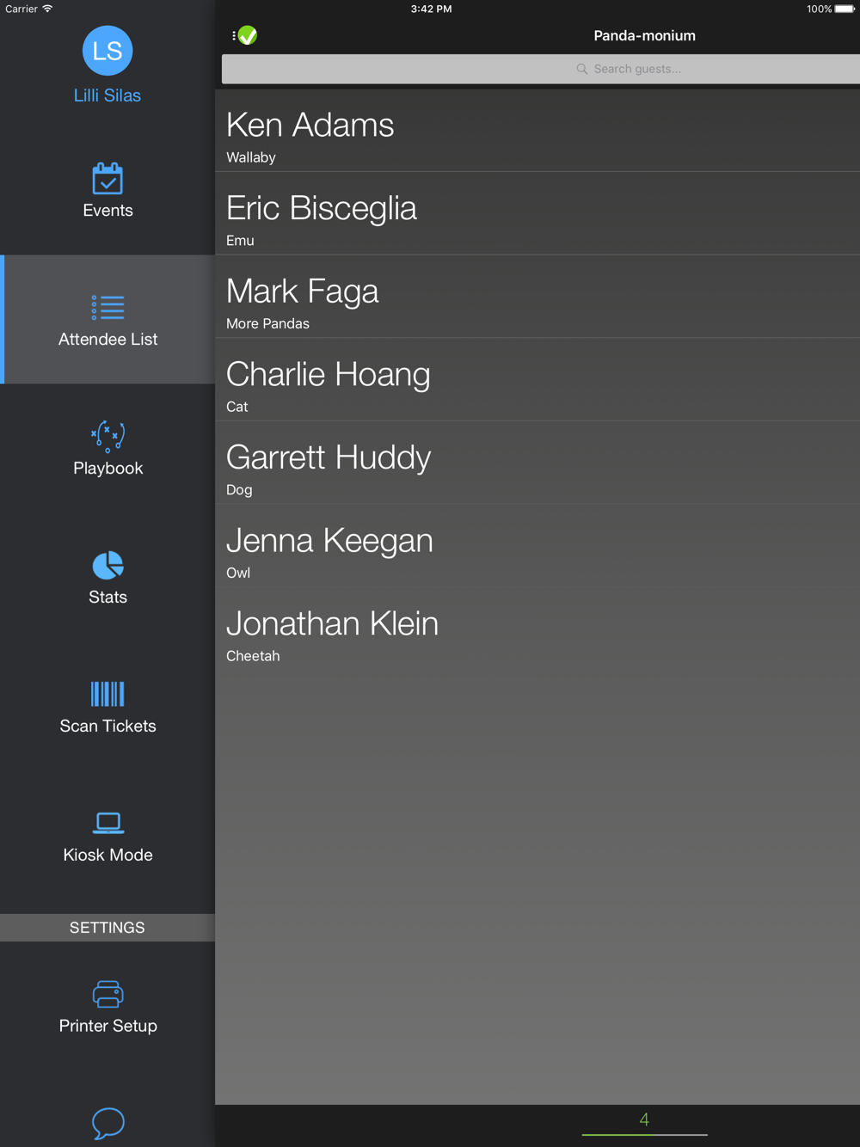Viewport: 860px width, 1147px height.
Task: Tap the Wi-Fi signal status icon
Action: pos(47,9)
